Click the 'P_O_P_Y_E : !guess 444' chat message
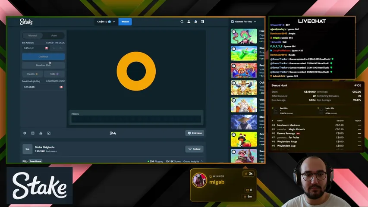368x207 pixels. coord(283,46)
